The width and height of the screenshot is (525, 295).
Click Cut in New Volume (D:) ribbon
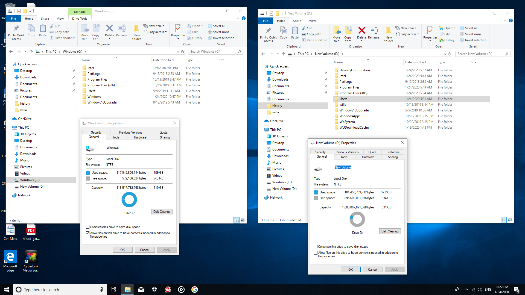point(307,28)
